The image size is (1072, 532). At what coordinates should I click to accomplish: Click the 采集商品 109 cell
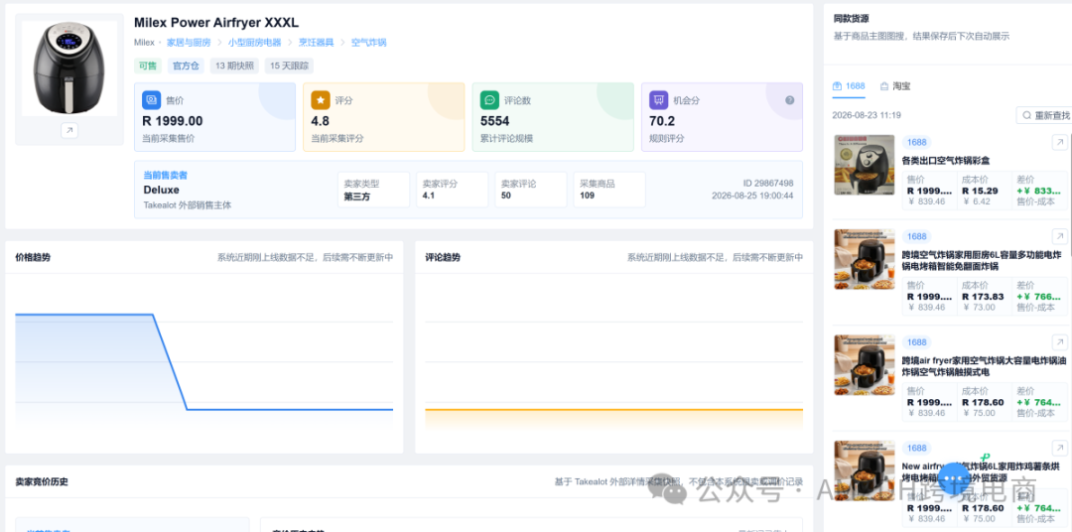pyautogui.click(x=609, y=190)
